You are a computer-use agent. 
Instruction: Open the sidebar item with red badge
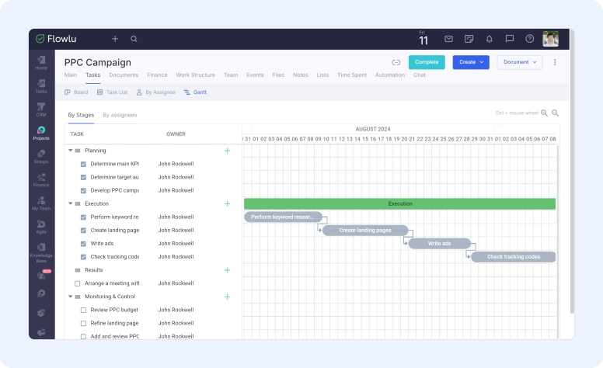[x=41, y=275]
